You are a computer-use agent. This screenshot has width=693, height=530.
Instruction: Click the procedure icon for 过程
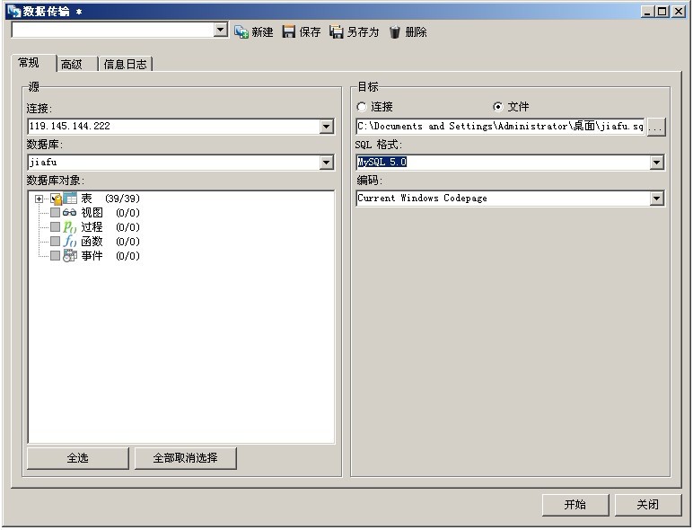pos(69,227)
